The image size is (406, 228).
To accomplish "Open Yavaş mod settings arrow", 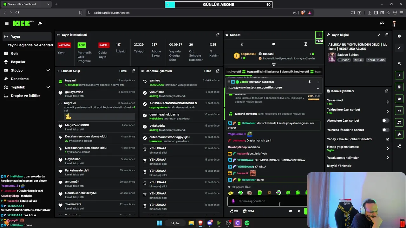I will click(388, 102).
